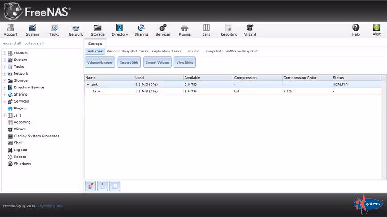Expand the Storage tree node
The image size is (387, 217).
point(4,80)
